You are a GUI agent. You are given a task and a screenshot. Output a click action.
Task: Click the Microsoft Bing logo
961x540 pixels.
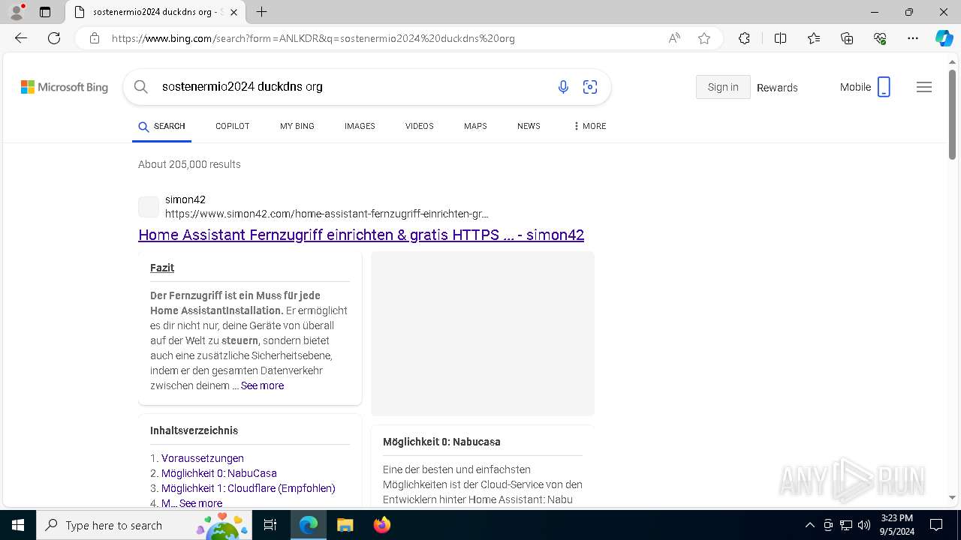pos(65,87)
